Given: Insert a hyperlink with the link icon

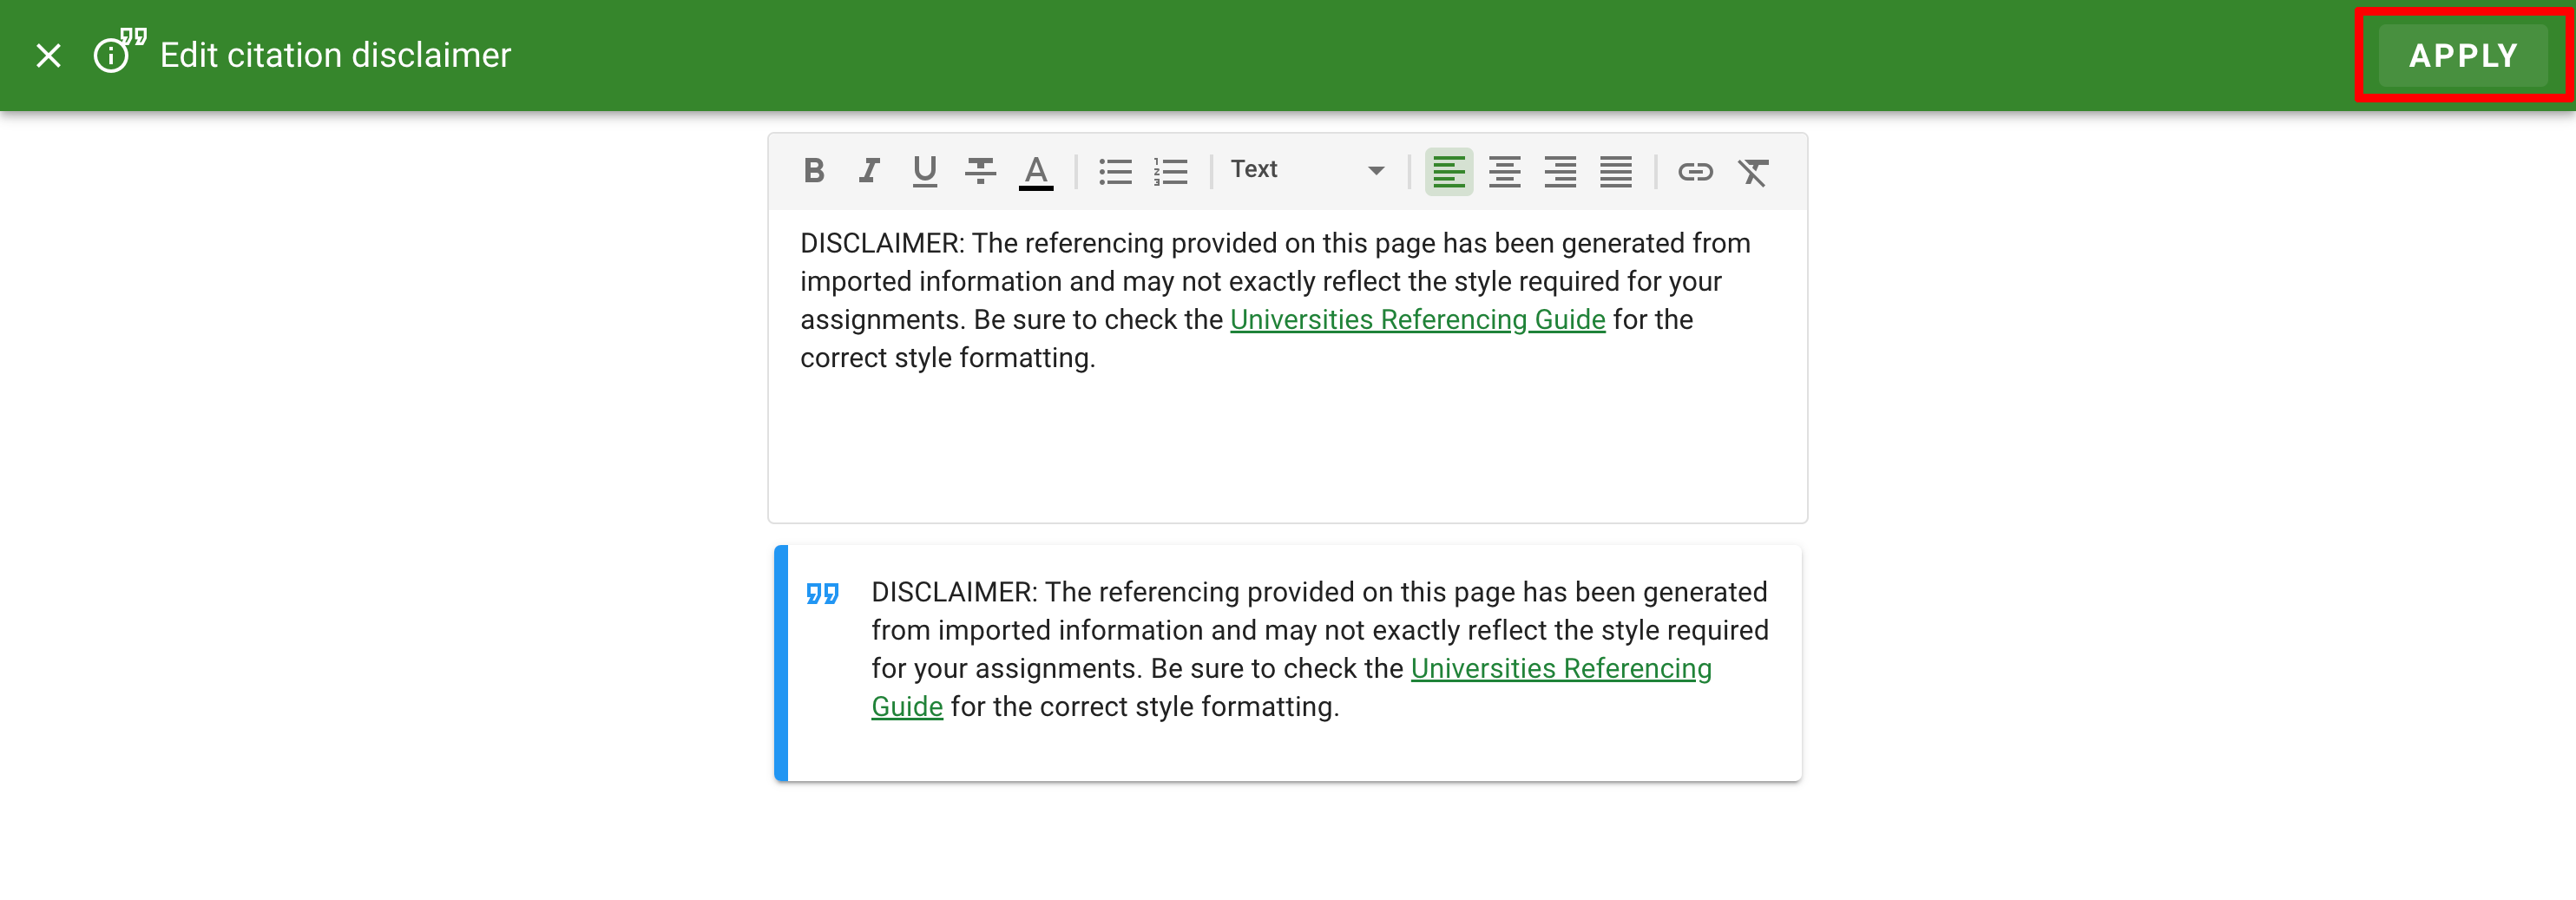Looking at the screenshot, I should (1695, 171).
